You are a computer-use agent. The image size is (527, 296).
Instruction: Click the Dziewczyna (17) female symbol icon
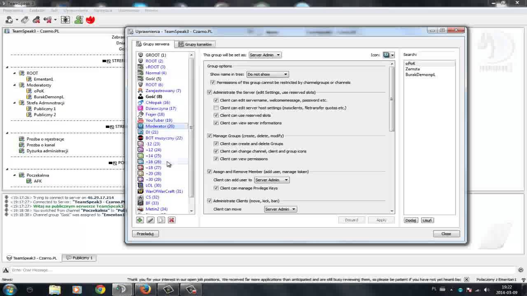click(140, 109)
